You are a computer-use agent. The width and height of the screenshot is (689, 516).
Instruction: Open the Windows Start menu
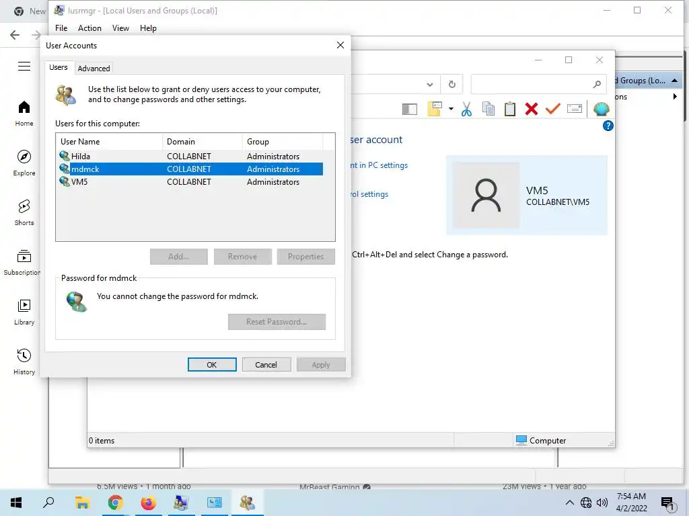click(x=16, y=503)
